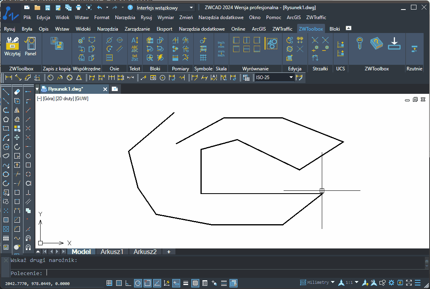Screen dimensions: 430x289
Task: Open the Plik menu
Action: tap(27, 17)
